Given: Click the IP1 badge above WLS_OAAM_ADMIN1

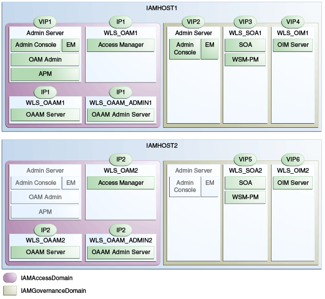Looking at the screenshot, I should (x=121, y=92).
